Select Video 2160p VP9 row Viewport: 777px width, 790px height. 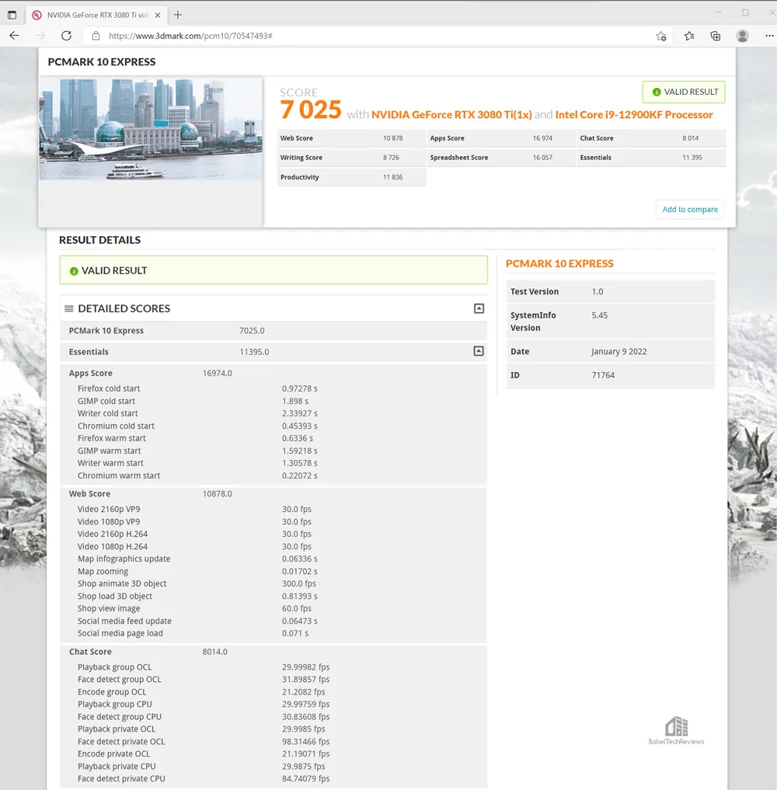tap(274, 509)
